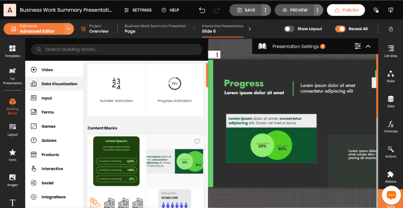Select the Quizzes category
The height and width of the screenshot is (208, 403).
point(54,140)
